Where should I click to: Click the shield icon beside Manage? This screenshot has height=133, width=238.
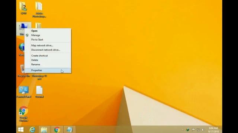[27, 35]
